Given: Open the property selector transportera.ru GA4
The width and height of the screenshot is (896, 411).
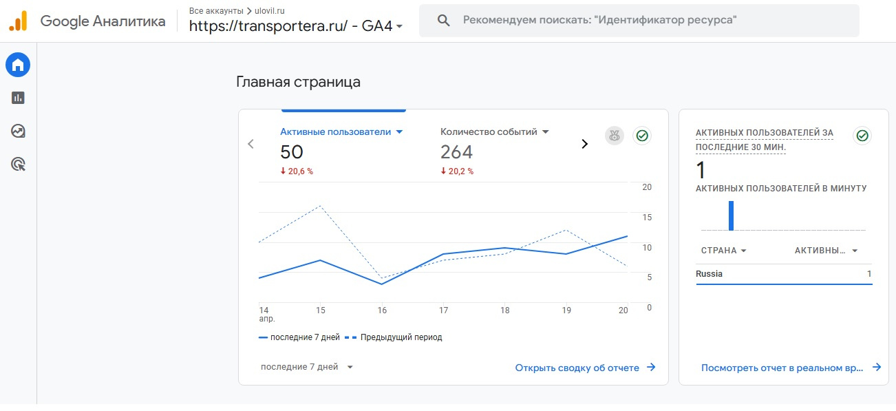Looking at the screenshot, I should pos(296,26).
